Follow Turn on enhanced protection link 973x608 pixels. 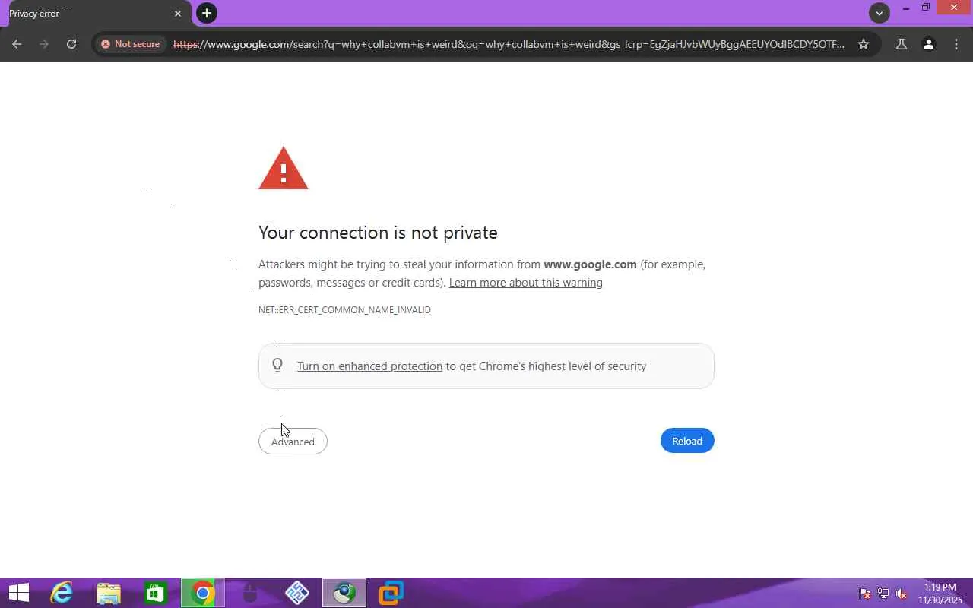pyautogui.click(x=369, y=366)
